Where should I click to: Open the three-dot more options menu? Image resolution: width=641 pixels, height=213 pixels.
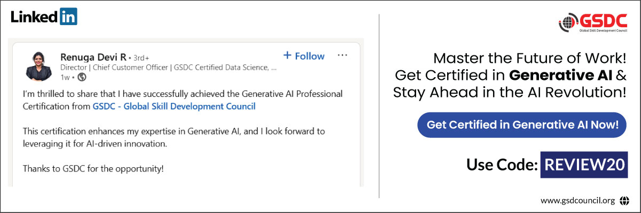tap(342, 55)
